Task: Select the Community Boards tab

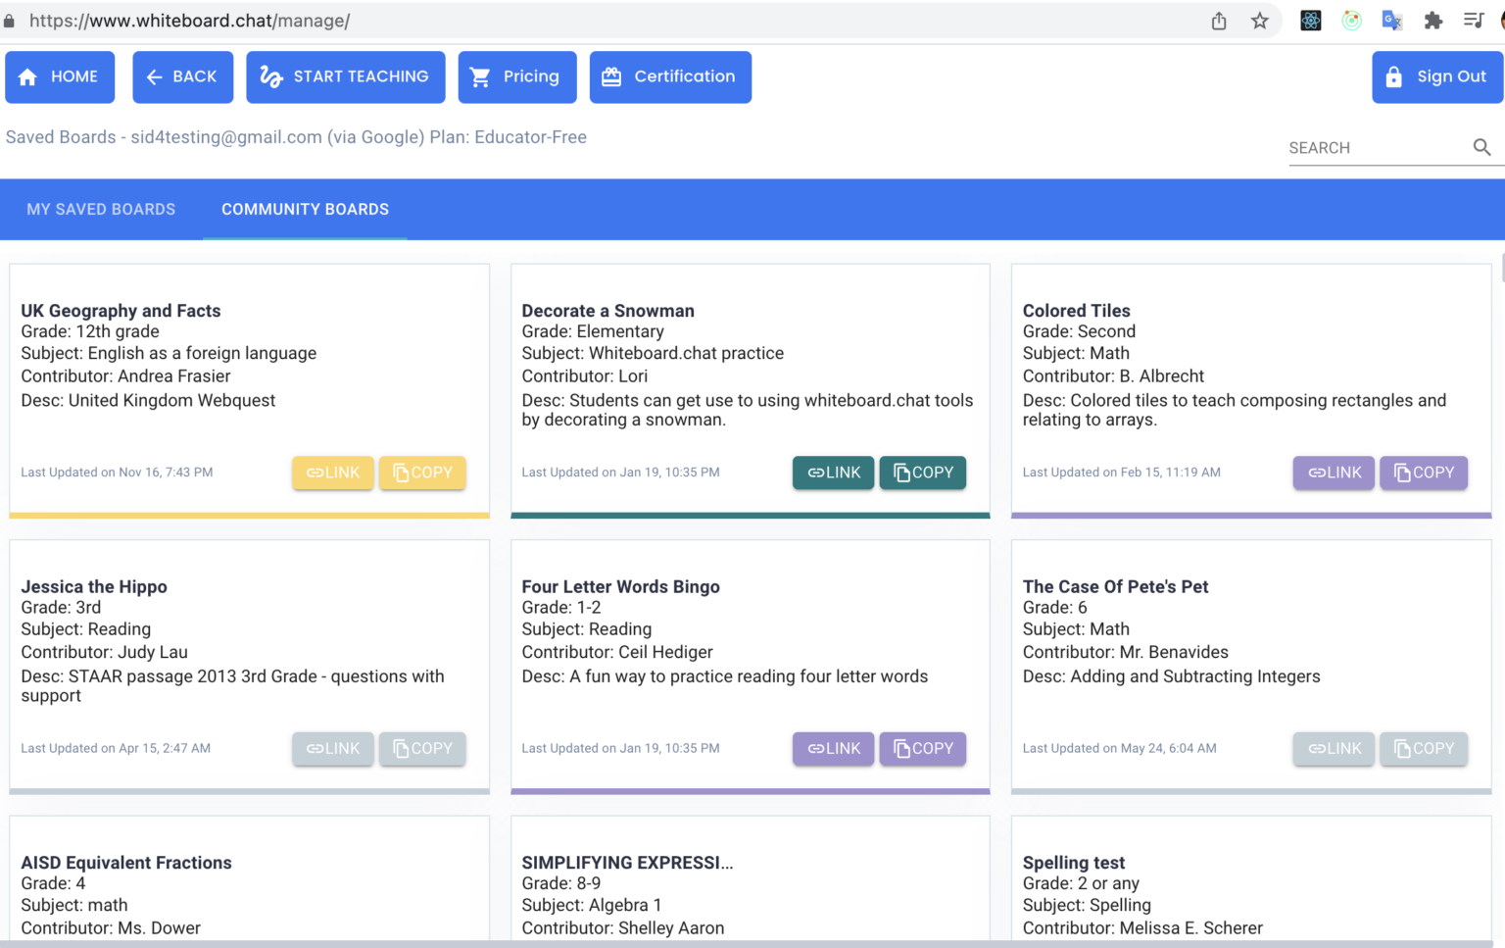Action: (x=305, y=209)
